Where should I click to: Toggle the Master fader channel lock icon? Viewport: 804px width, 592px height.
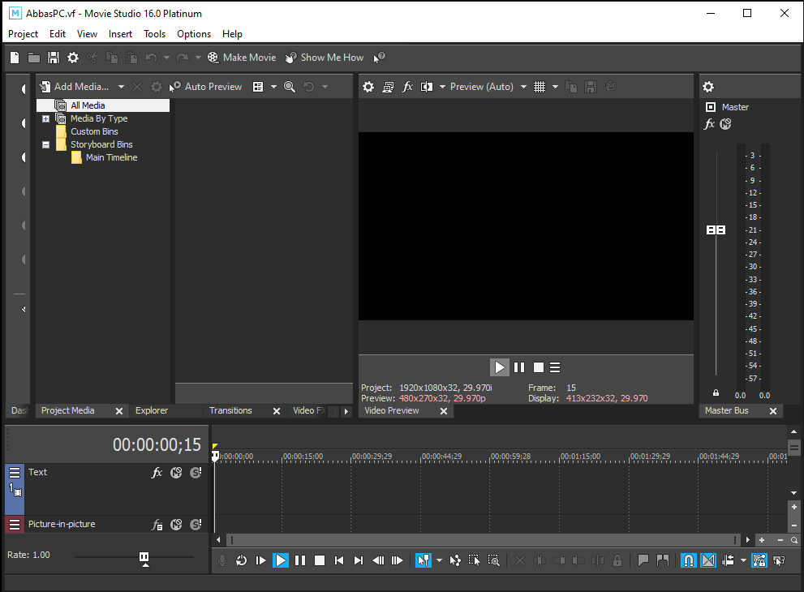coord(716,393)
